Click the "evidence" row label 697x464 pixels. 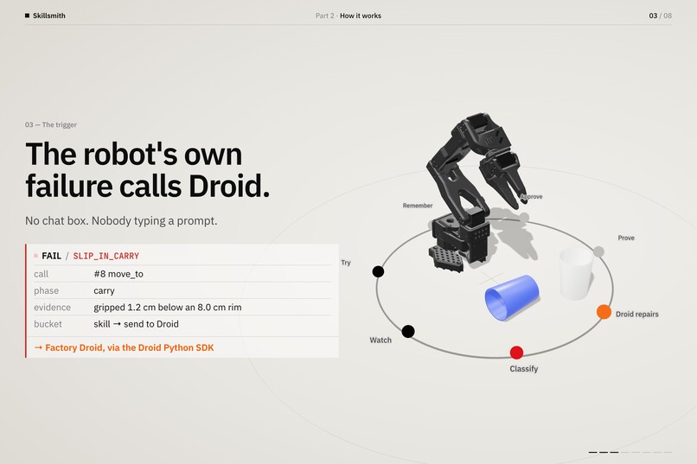click(52, 308)
